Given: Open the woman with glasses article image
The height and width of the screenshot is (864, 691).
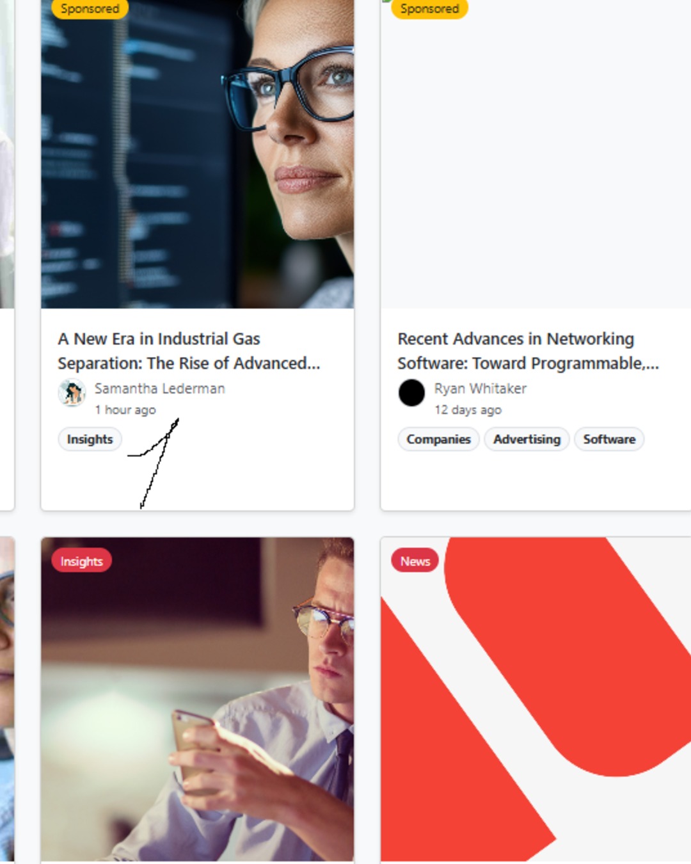Looking at the screenshot, I should (197, 154).
